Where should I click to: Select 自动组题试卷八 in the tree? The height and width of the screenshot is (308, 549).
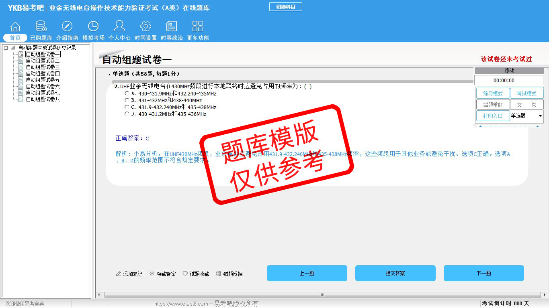43,99
